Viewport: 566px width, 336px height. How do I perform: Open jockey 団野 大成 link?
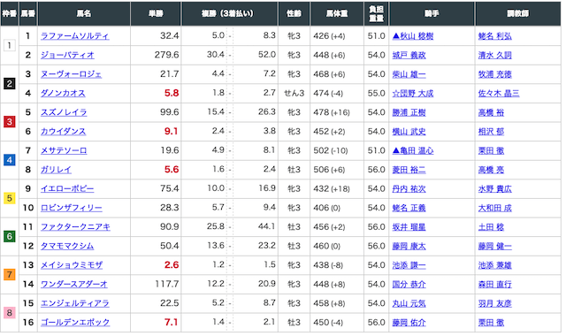click(x=413, y=94)
